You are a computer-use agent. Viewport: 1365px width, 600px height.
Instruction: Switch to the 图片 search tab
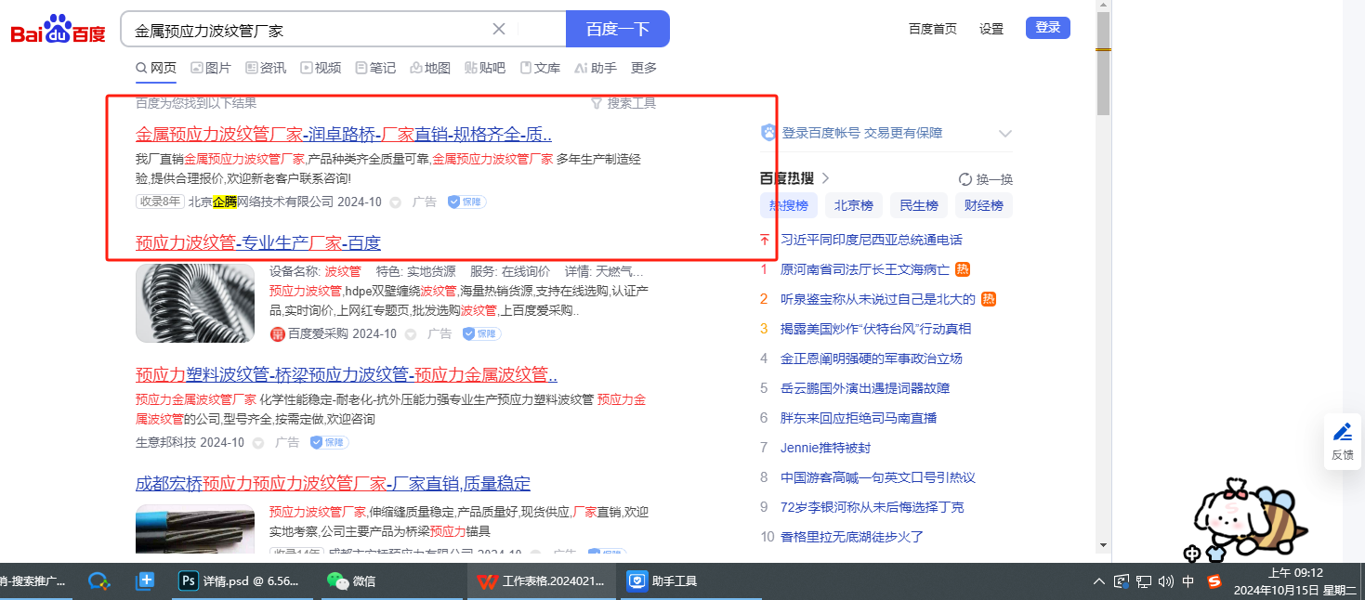tap(211, 68)
